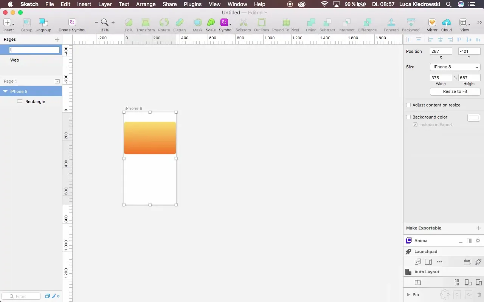This screenshot has width=484, height=302.
Task: Open Sketch Cloud upload
Action: tap(447, 23)
